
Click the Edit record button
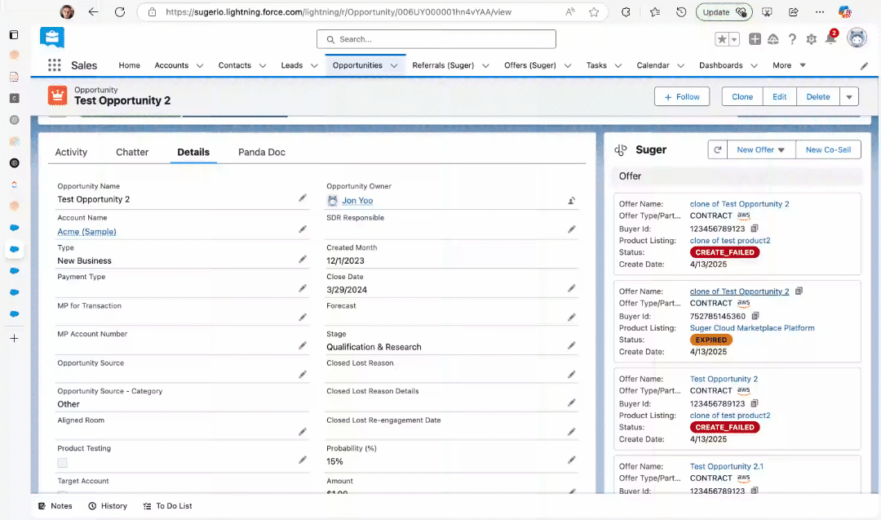779,96
